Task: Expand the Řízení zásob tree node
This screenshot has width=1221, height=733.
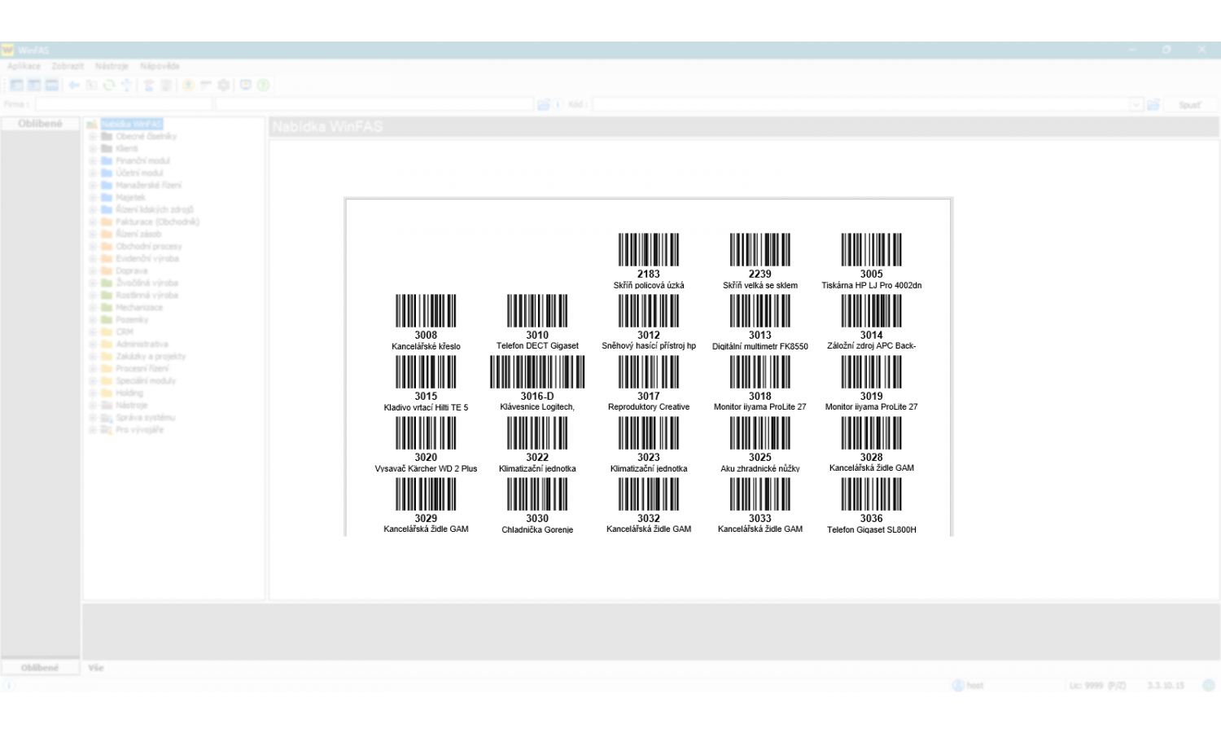Action: click(93, 234)
